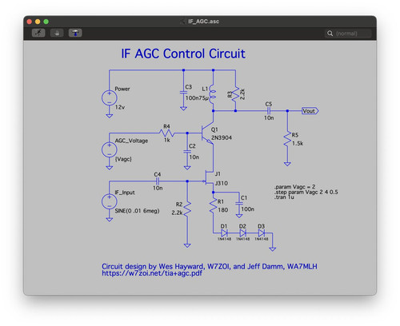Viewport: 400px width, 326px height.
Task: Click the Halt (hand) toolbar icon
Action: click(x=57, y=33)
